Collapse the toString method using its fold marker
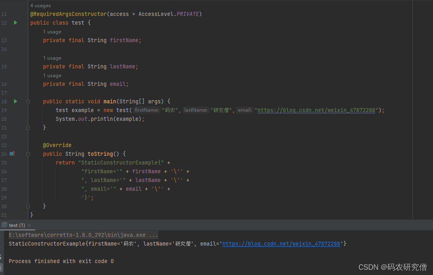 click(x=28, y=154)
